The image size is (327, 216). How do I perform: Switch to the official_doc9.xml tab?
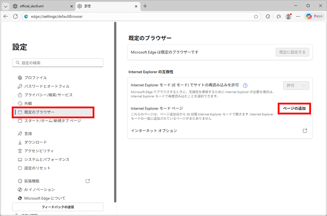43,6
